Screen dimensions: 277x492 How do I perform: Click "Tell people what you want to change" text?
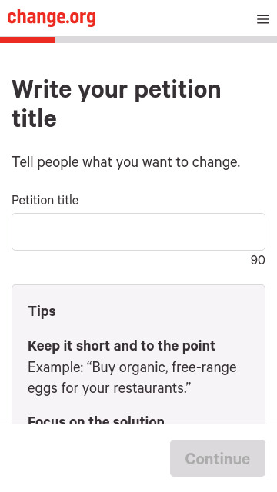click(x=126, y=162)
